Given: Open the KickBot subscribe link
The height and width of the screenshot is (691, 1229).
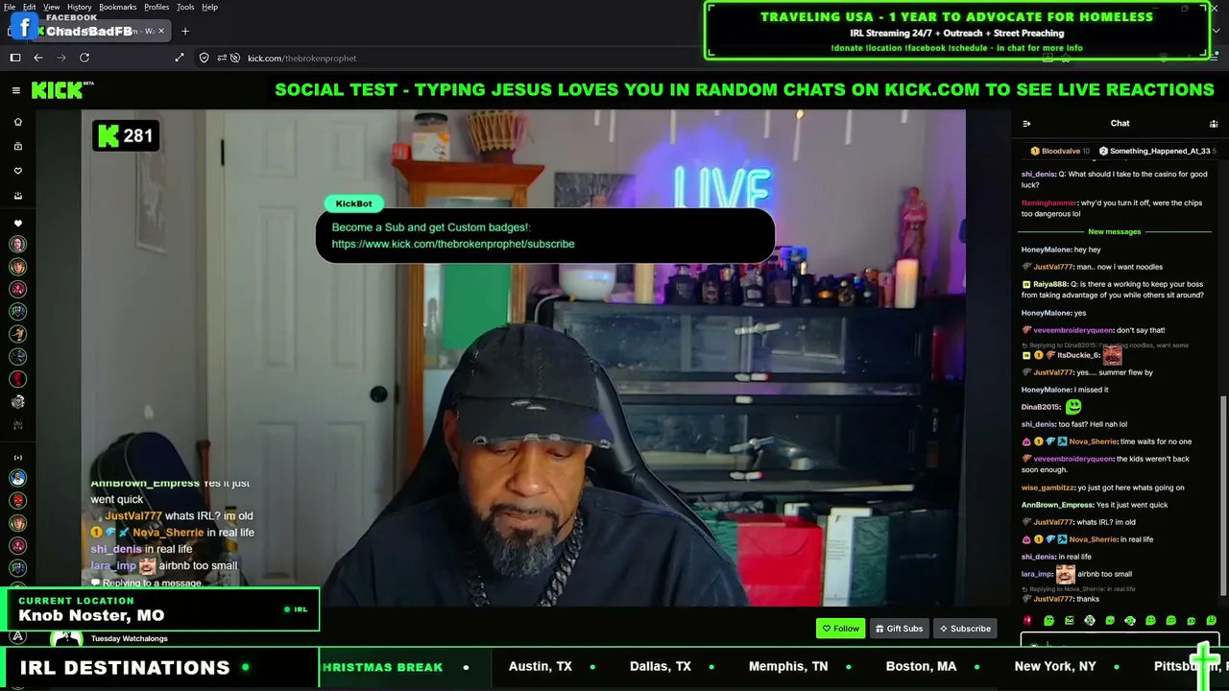Looking at the screenshot, I should [x=453, y=244].
